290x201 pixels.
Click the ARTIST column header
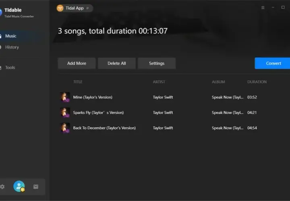click(x=159, y=82)
